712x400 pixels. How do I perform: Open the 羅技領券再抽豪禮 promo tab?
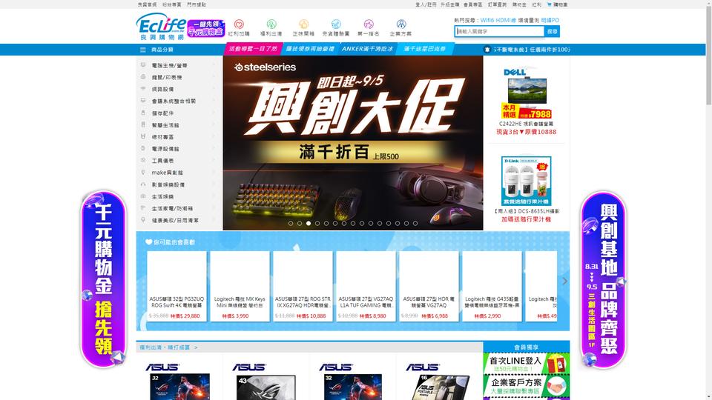coord(310,49)
